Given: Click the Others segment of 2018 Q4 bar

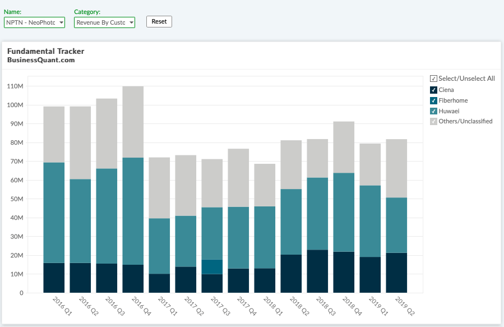Looking at the screenshot, I should [x=344, y=147].
